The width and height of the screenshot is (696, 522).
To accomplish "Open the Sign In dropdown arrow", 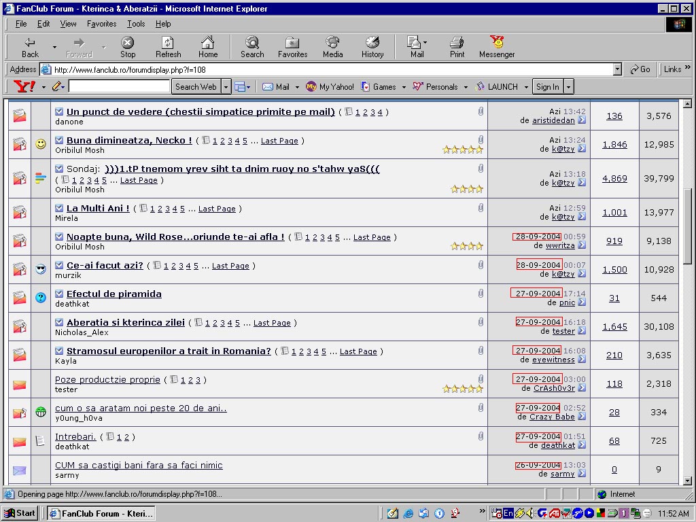I will [x=569, y=86].
